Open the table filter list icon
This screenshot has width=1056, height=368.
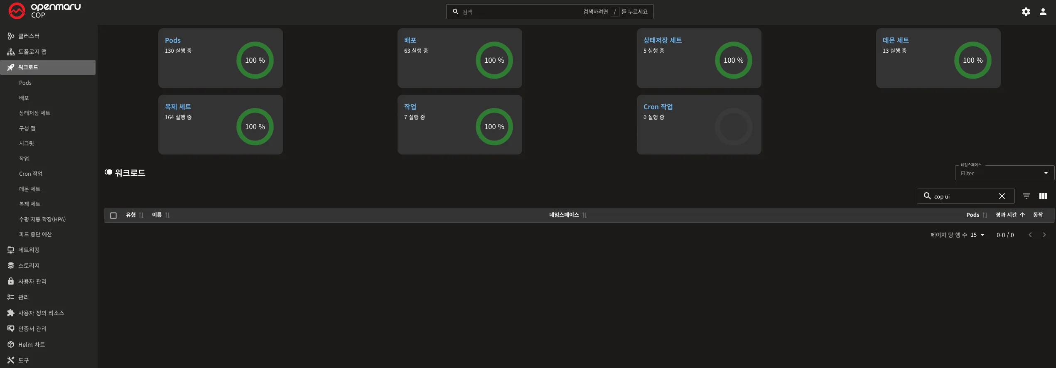[x=1026, y=196]
